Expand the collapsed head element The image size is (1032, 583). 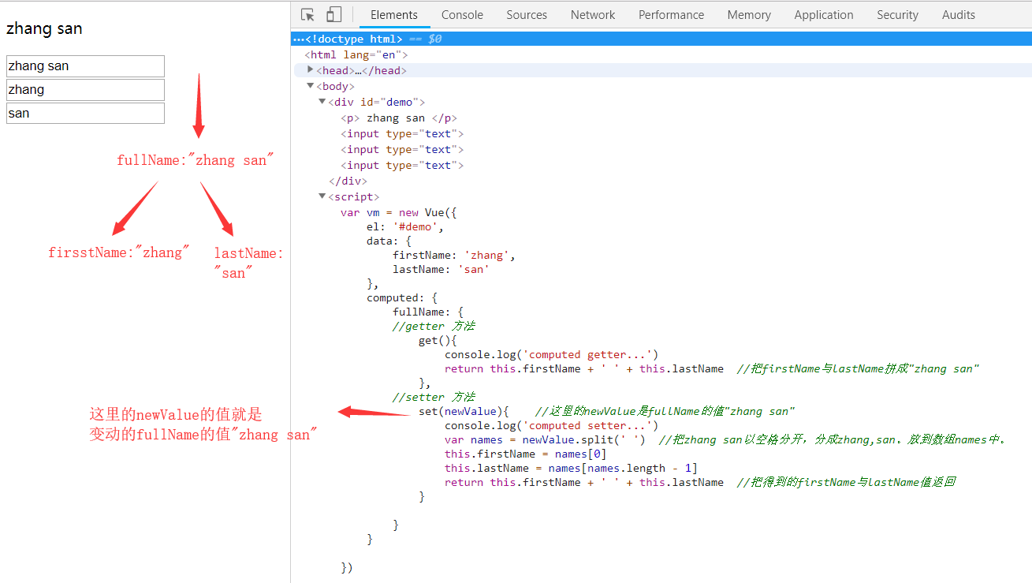point(311,70)
